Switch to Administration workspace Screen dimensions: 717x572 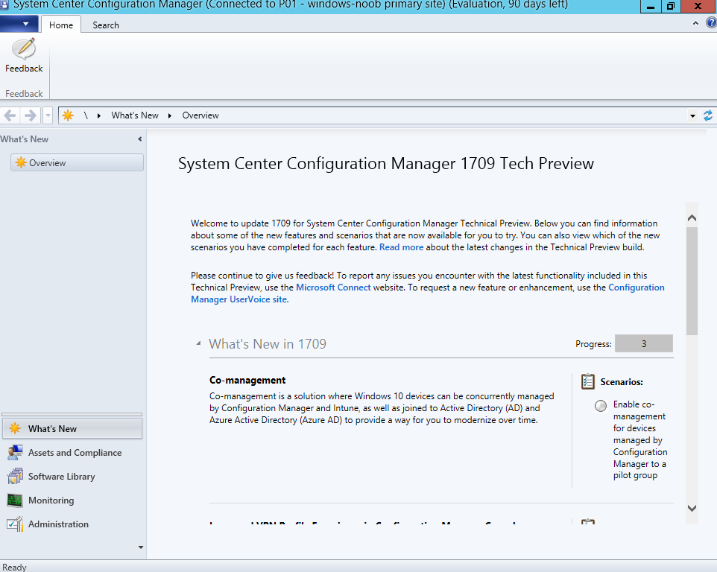[72, 524]
